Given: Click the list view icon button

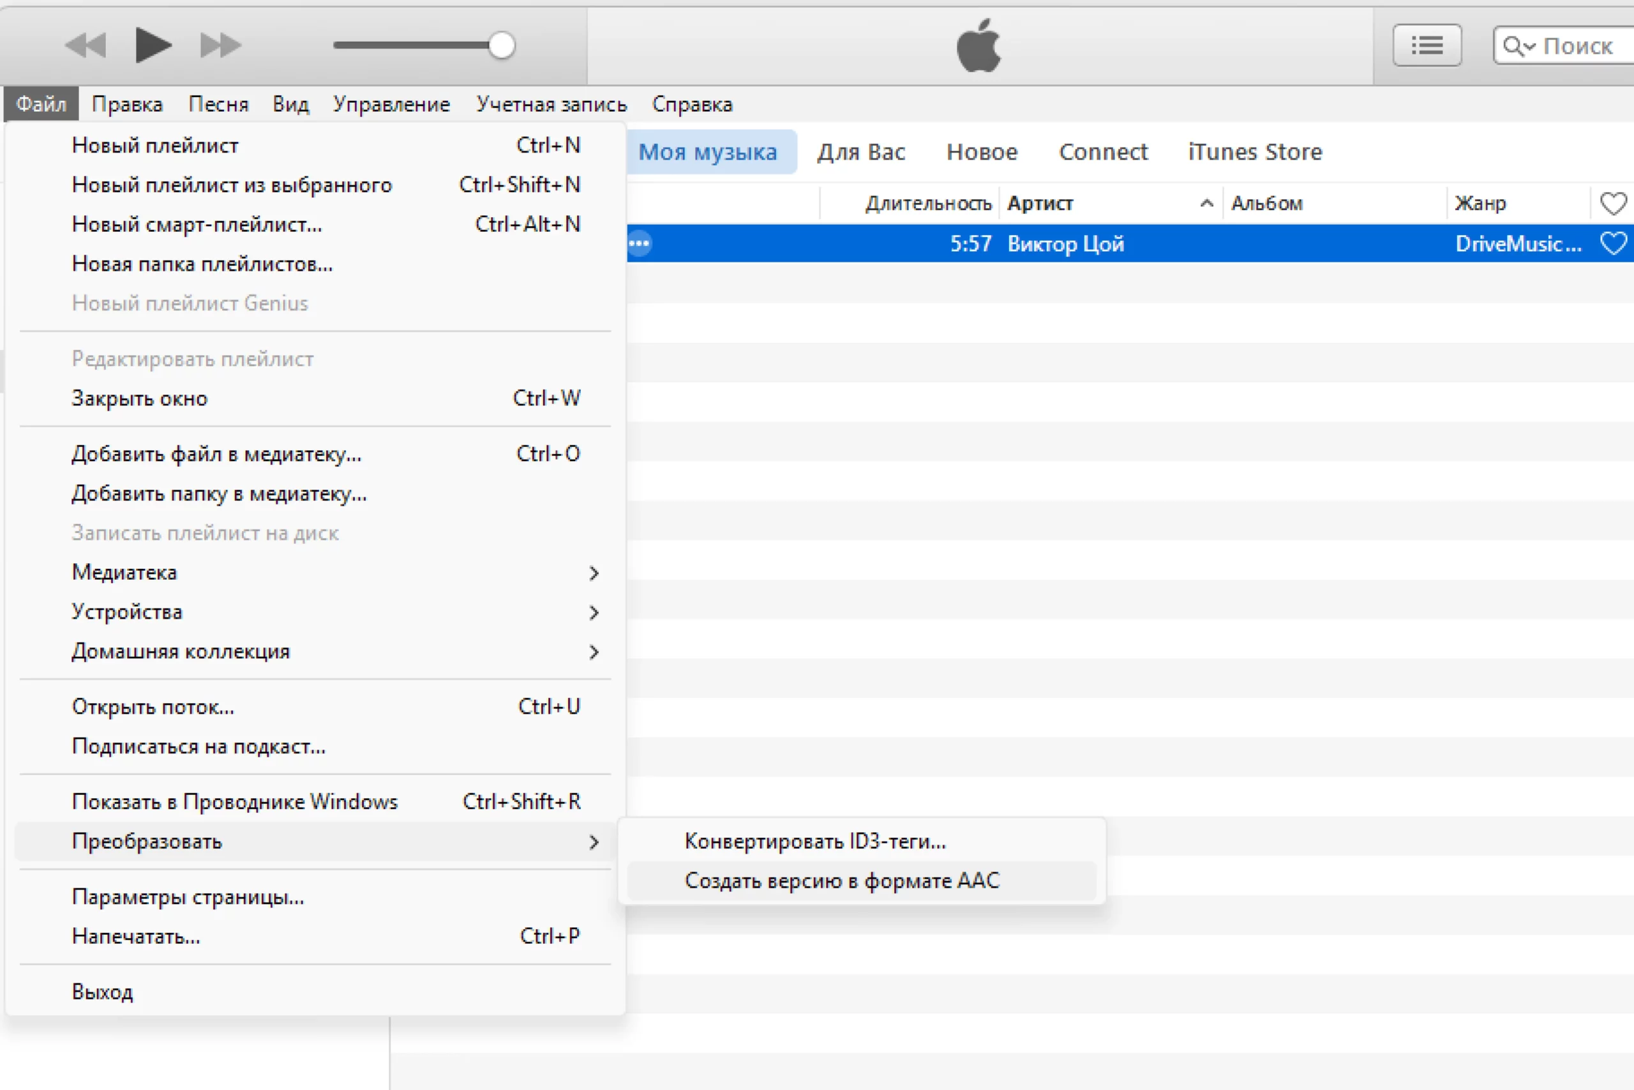Looking at the screenshot, I should (1427, 46).
